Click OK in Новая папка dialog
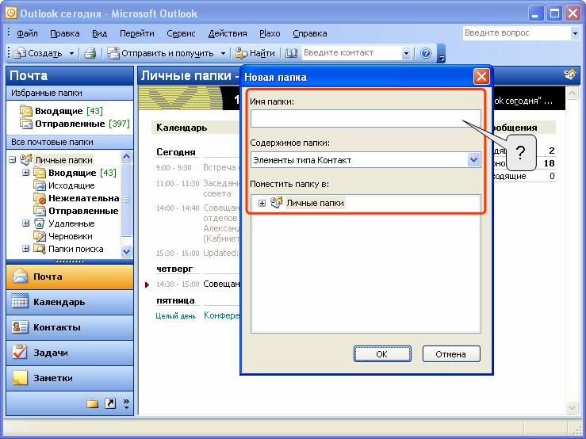This screenshot has height=439, width=586. click(382, 354)
